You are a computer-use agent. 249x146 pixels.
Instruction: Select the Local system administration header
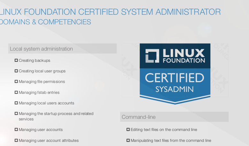[62, 49]
